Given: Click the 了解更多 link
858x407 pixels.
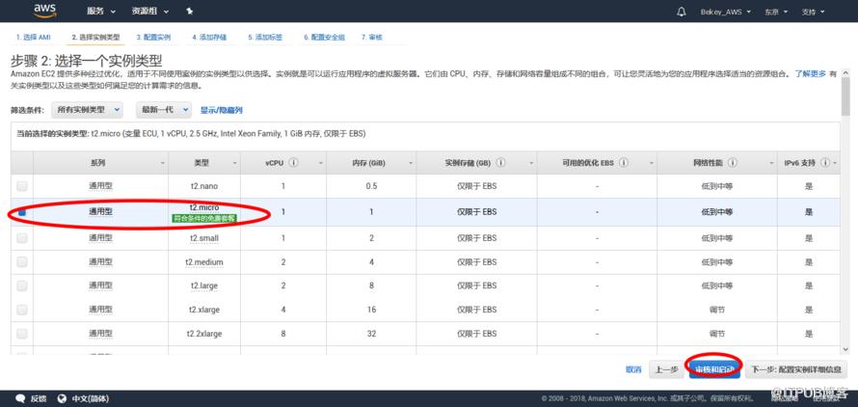Looking at the screenshot, I should click(811, 73).
